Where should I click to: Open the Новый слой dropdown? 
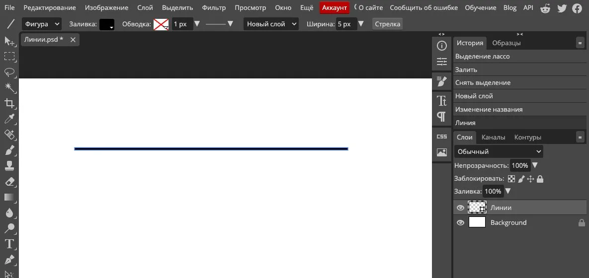271,24
